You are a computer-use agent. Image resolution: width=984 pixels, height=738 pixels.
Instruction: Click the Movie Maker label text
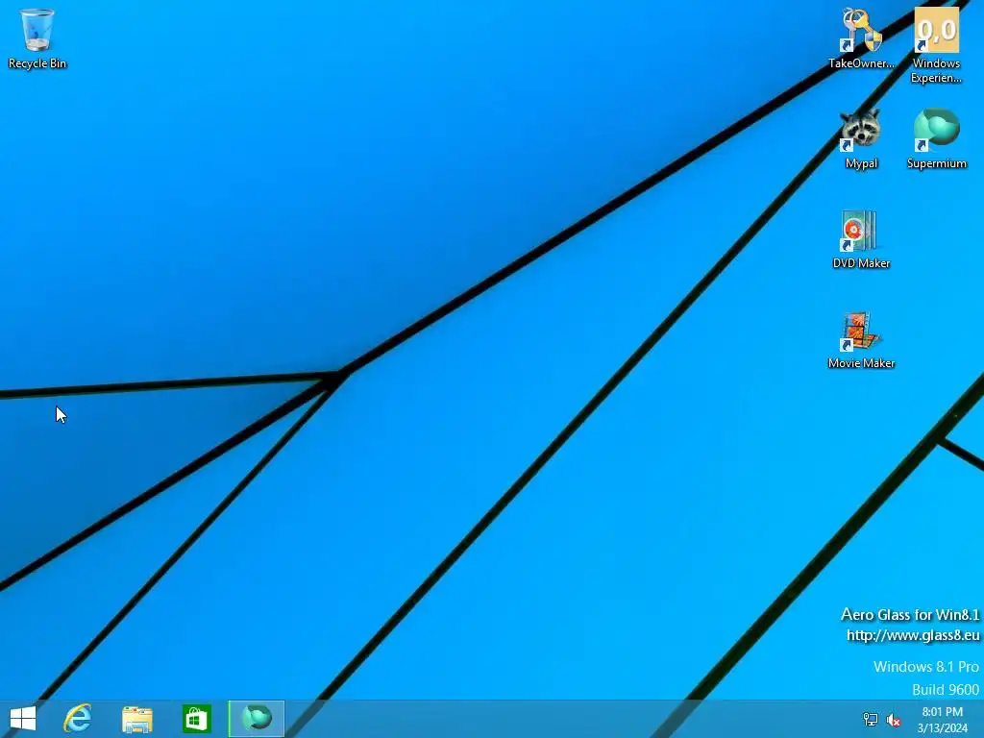tap(861, 362)
